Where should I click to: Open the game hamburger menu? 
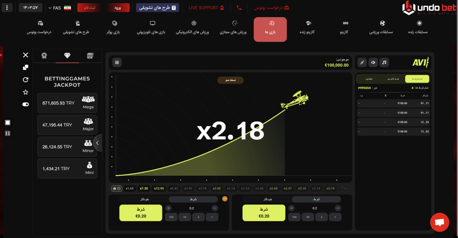(117, 62)
